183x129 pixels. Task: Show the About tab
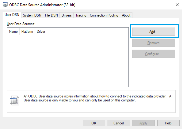[126, 15]
